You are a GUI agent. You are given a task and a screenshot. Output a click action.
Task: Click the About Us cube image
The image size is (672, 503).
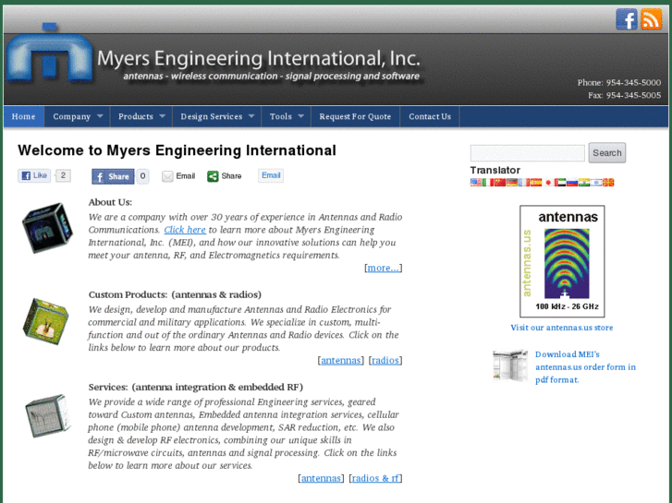(x=47, y=228)
